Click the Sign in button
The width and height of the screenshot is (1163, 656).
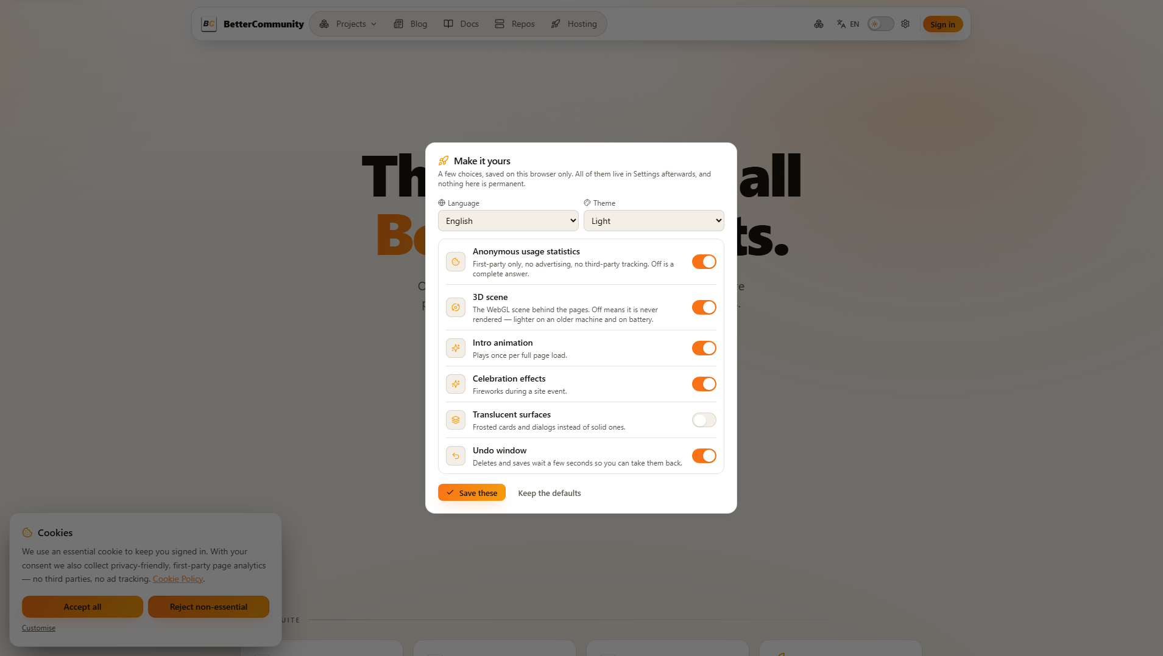coord(942,24)
